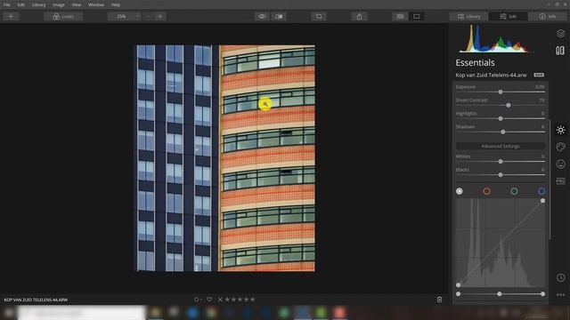Select the Pro tools icon
The image size is (570, 320).
pos(560,180)
